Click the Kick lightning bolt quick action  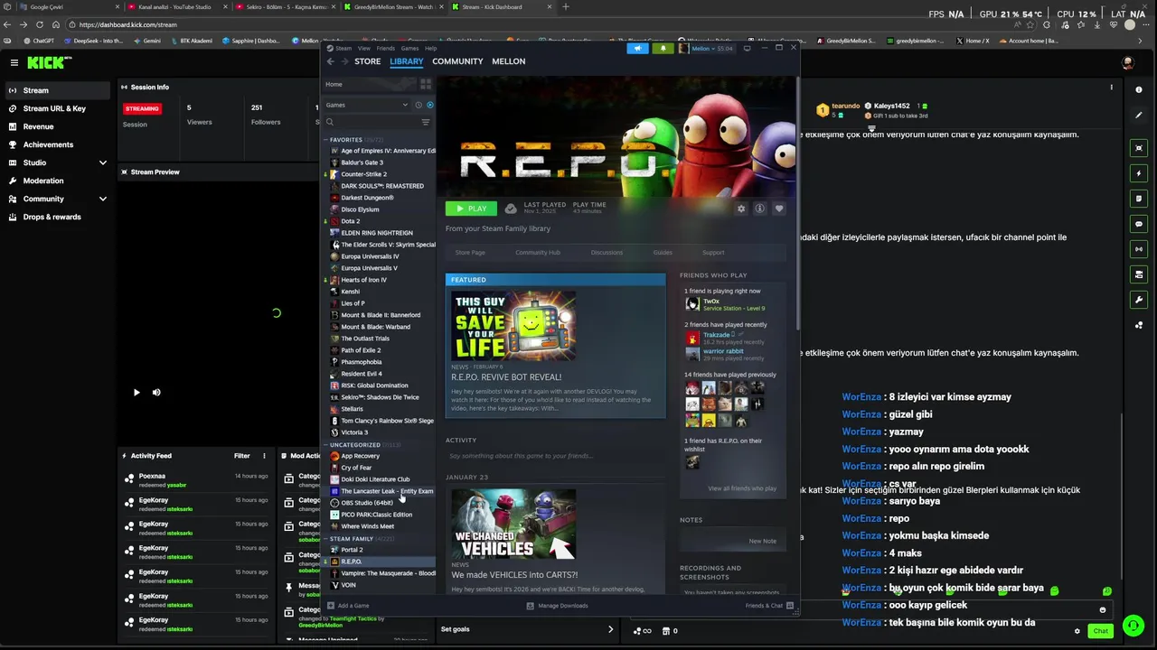[x=1139, y=173]
